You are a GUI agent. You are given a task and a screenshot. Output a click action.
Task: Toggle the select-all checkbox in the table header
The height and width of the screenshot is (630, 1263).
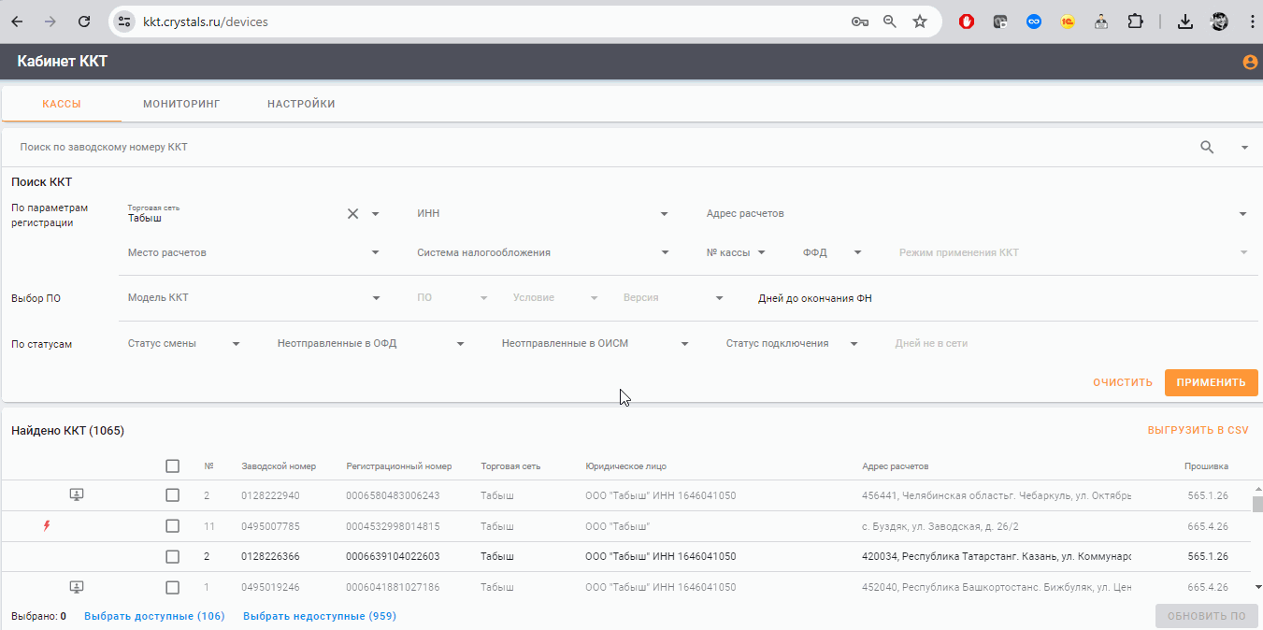pos(172,465)
